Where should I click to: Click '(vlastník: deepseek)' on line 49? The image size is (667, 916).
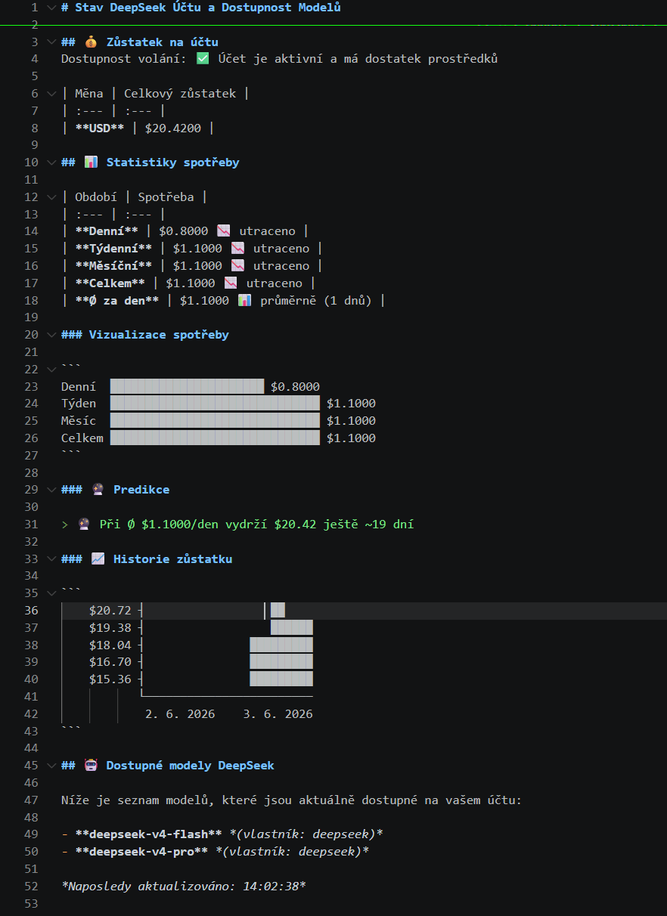point(306,834)
